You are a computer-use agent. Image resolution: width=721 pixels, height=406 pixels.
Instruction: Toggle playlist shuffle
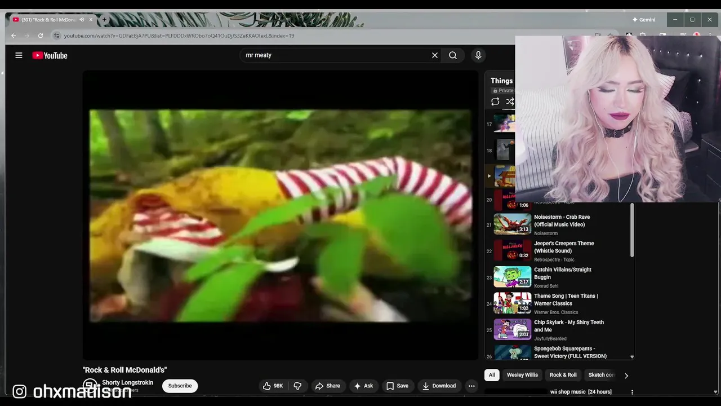pos(510,101)
